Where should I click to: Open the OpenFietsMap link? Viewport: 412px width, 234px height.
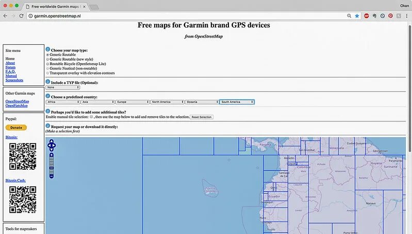click(17, 105)
